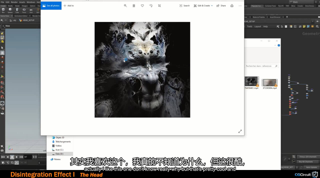Image resolution: width=320 pixels, height=178 pixels.
Task: Switch to the Animation Editor tab
Action: (x=21, y=16)
